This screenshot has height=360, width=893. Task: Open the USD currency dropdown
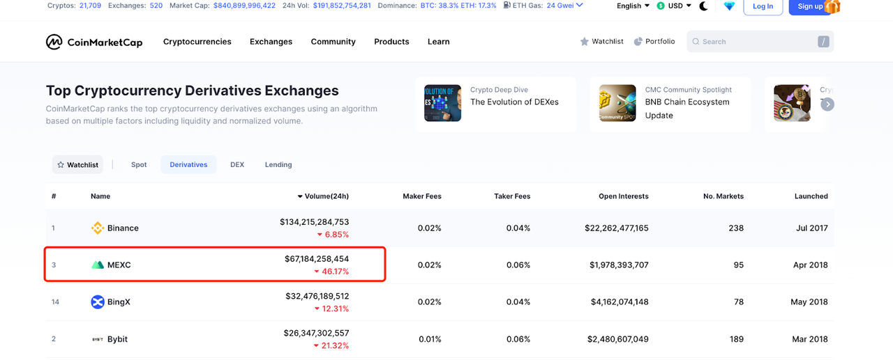tap(674, 6)
